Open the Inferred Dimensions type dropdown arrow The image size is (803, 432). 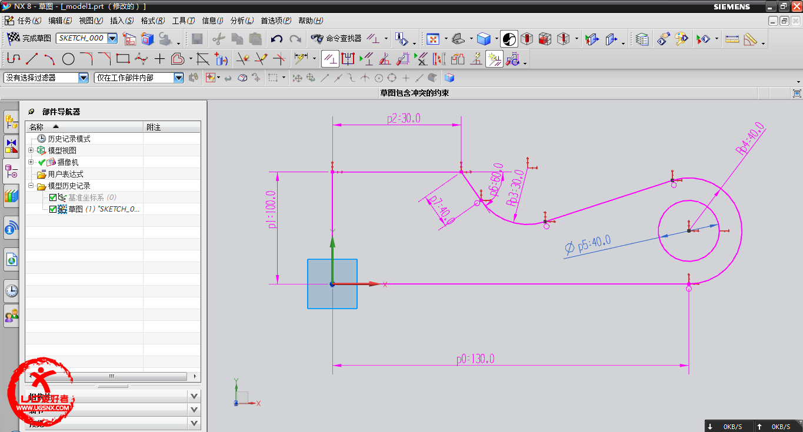point(315,59)
